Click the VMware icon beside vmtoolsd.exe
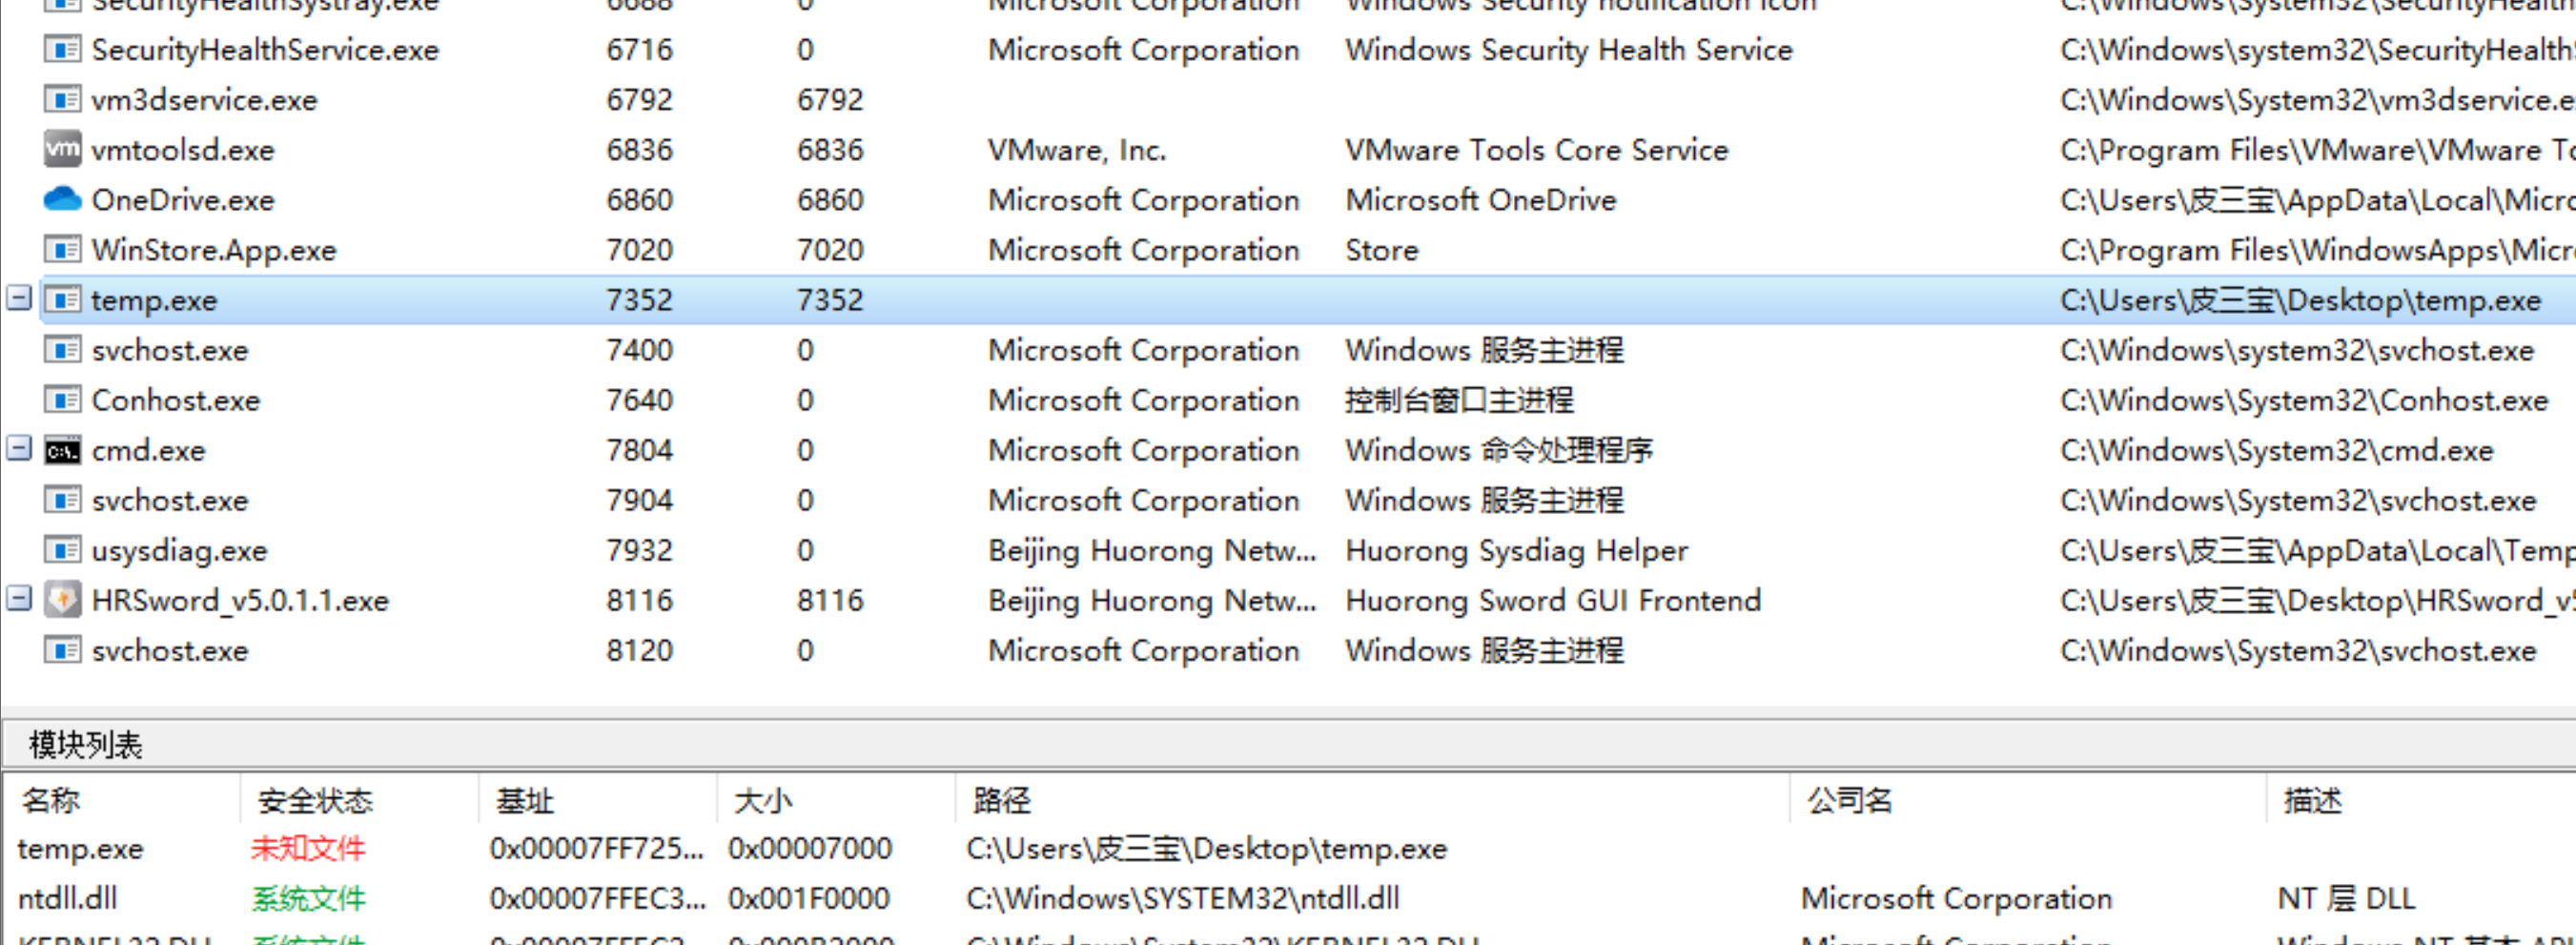 click(x=62, y=149)
